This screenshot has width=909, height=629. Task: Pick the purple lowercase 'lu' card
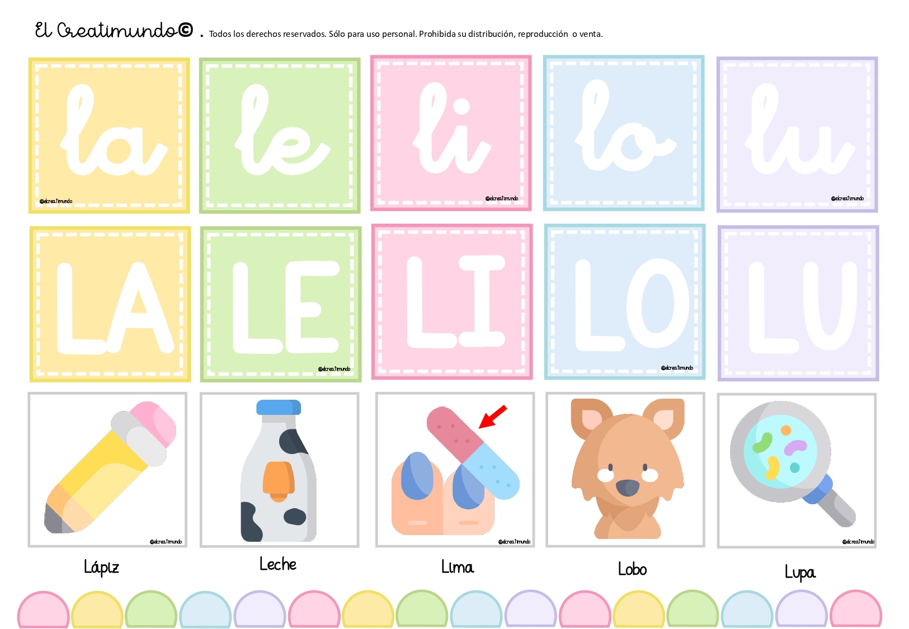[797, 135]
